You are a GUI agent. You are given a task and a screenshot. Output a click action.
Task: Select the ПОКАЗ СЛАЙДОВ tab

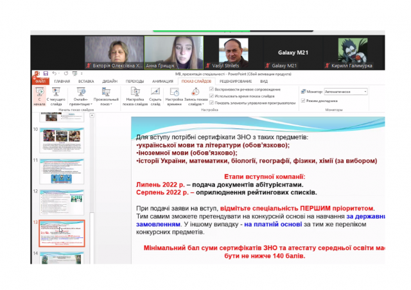197,81
